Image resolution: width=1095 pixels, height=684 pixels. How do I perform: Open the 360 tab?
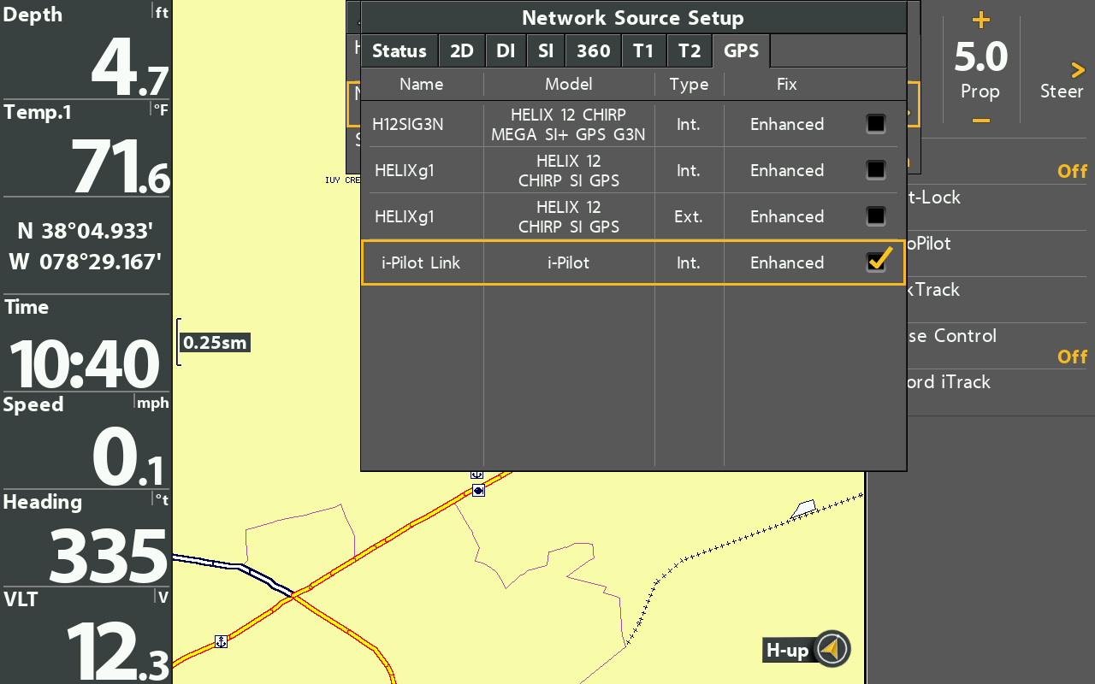(594, 51)
